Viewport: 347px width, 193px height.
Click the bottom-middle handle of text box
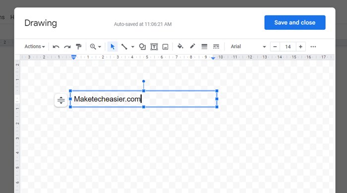pos(144,107)
